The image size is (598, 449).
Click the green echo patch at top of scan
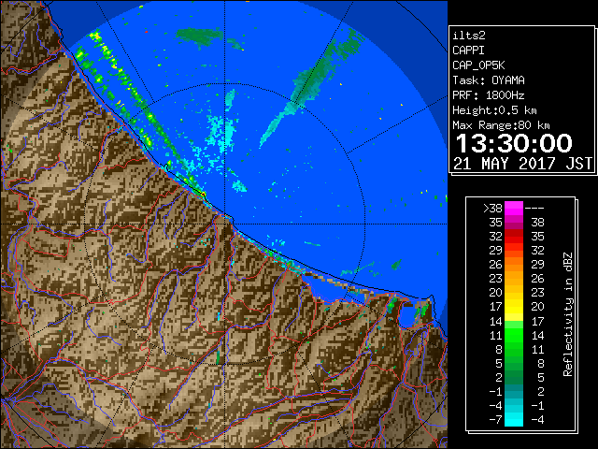click(x=199, y=36)
